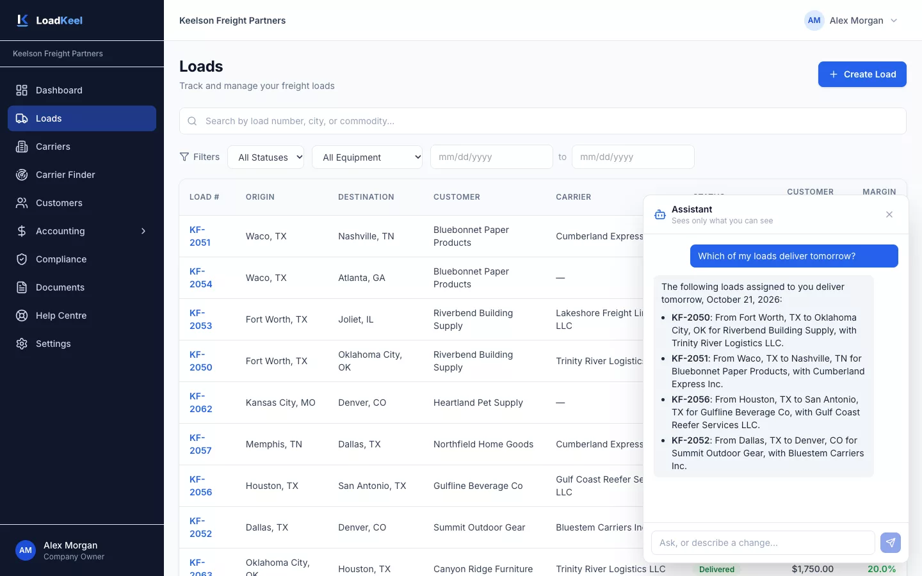
Task: Open Documents from the sidebar
Action: [x=82, y=287]
